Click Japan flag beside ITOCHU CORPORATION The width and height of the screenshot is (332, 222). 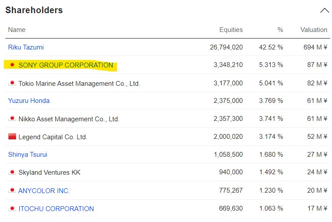point(12,208)
